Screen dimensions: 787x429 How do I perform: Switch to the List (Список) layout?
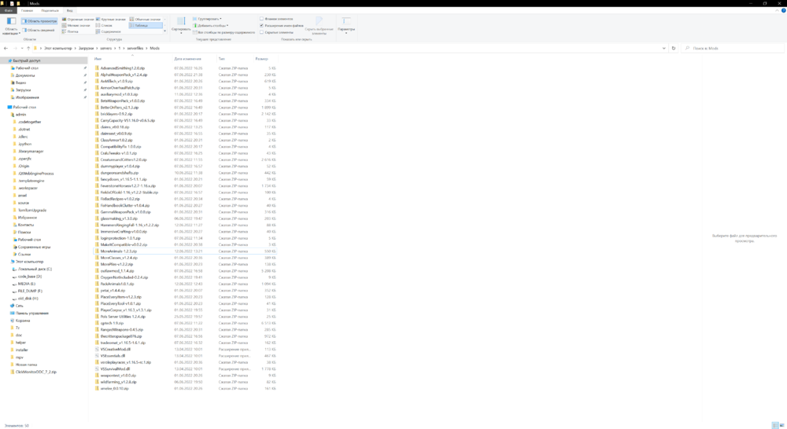(106, 25)
